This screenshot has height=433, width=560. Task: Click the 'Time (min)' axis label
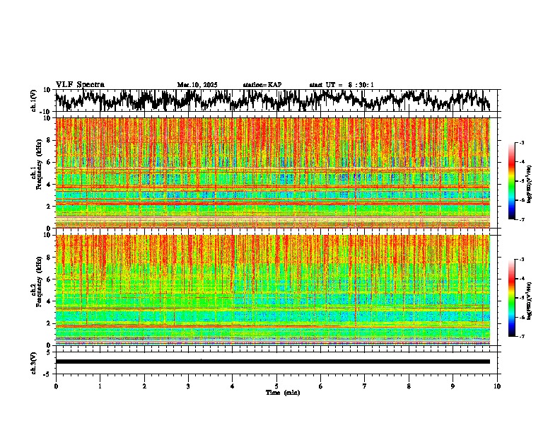[283, 393]
